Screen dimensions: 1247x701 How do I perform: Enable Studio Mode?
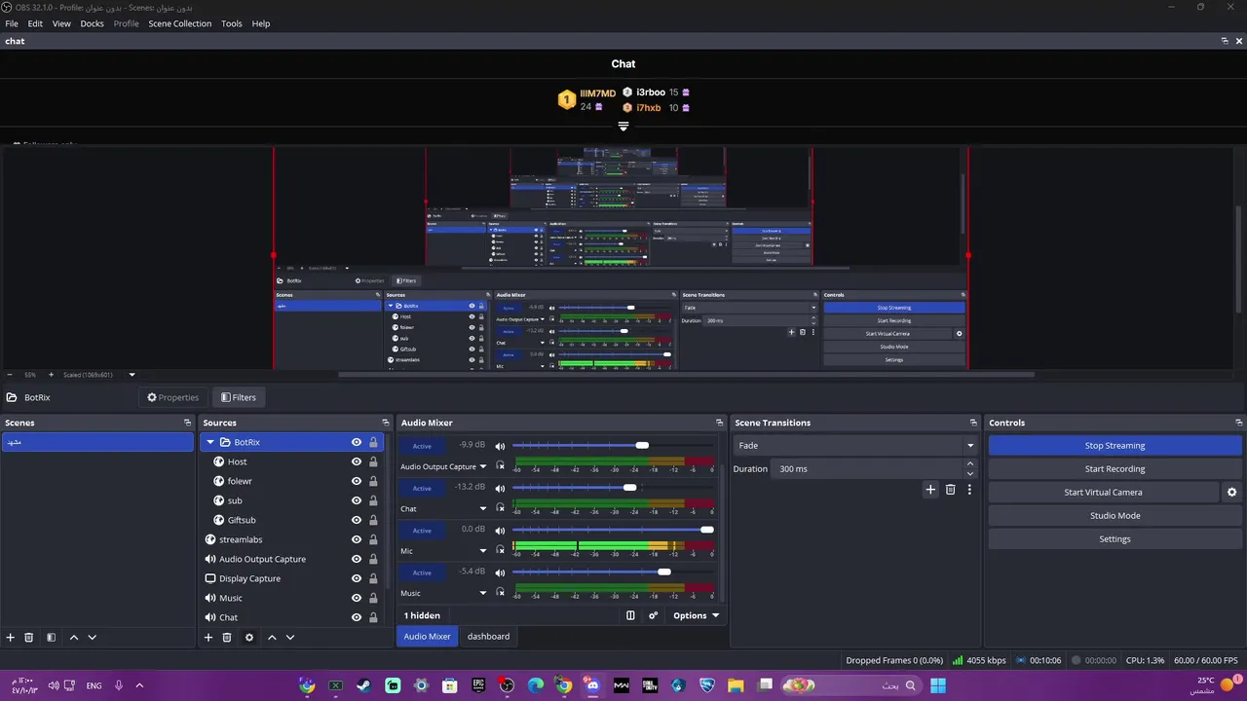click(x=1115, y=516)
